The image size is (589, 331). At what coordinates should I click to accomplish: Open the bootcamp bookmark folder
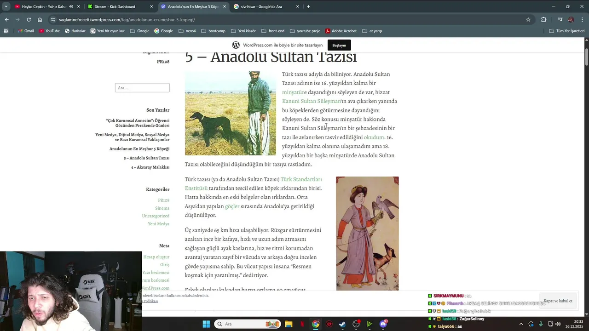213,31
